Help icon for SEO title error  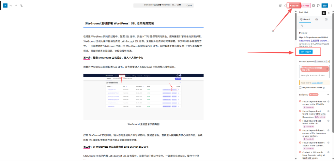(328, 101)
